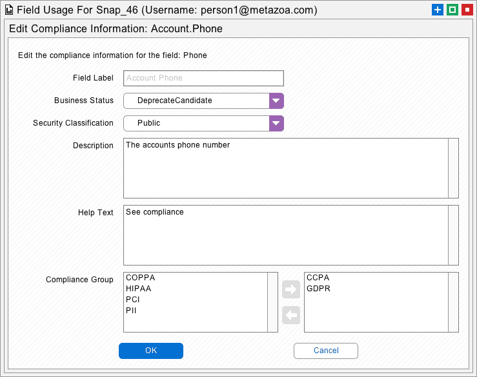The width and height of the screenshot is (477, 377).
Task: Click the document icon in title bar
Action: click(9, 10)
